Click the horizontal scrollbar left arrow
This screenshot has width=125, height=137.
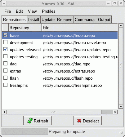pyautogui.click(x=4, y=112)
